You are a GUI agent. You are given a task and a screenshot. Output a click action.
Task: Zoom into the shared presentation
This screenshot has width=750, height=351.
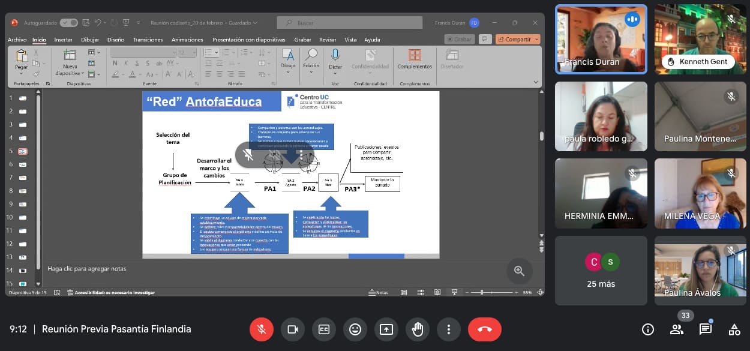[x=520, y=271]
